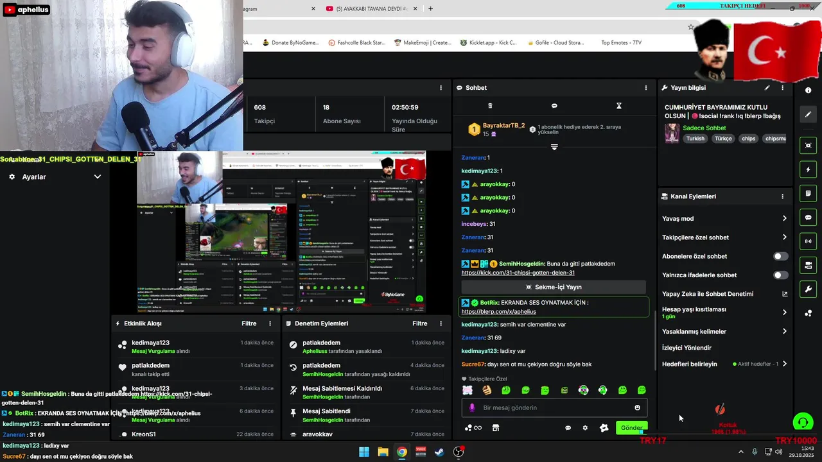Screen dimensions: 822x462
Task: Click the chips tag chip
Action: coord(749,139)
